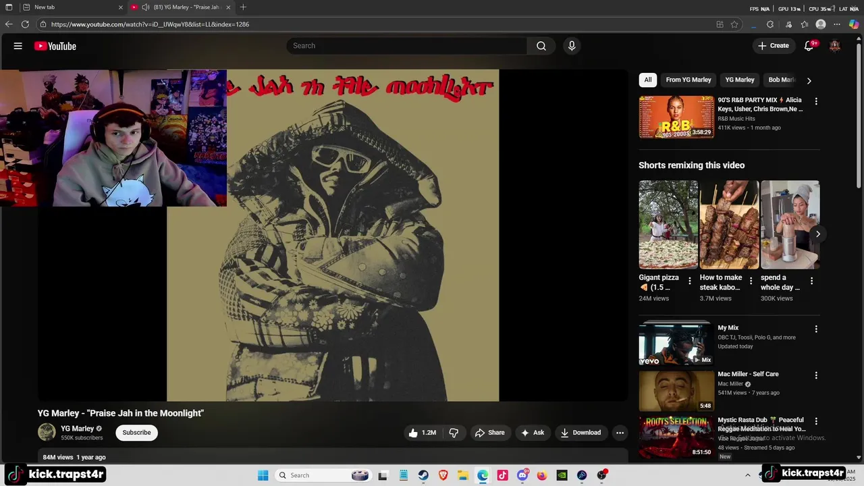Viewport: 864px width, 486px height.
Task: Download the video
Action: pos(580,433)
